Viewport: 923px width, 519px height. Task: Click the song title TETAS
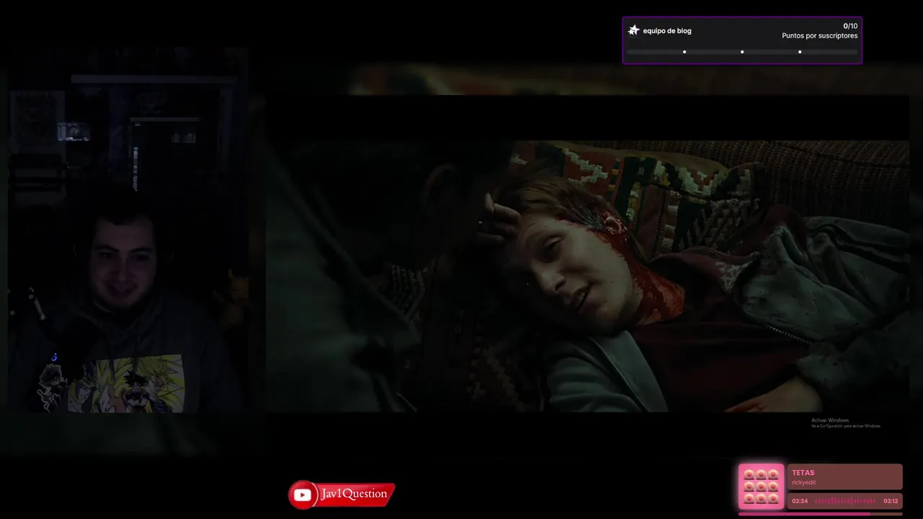803,473
